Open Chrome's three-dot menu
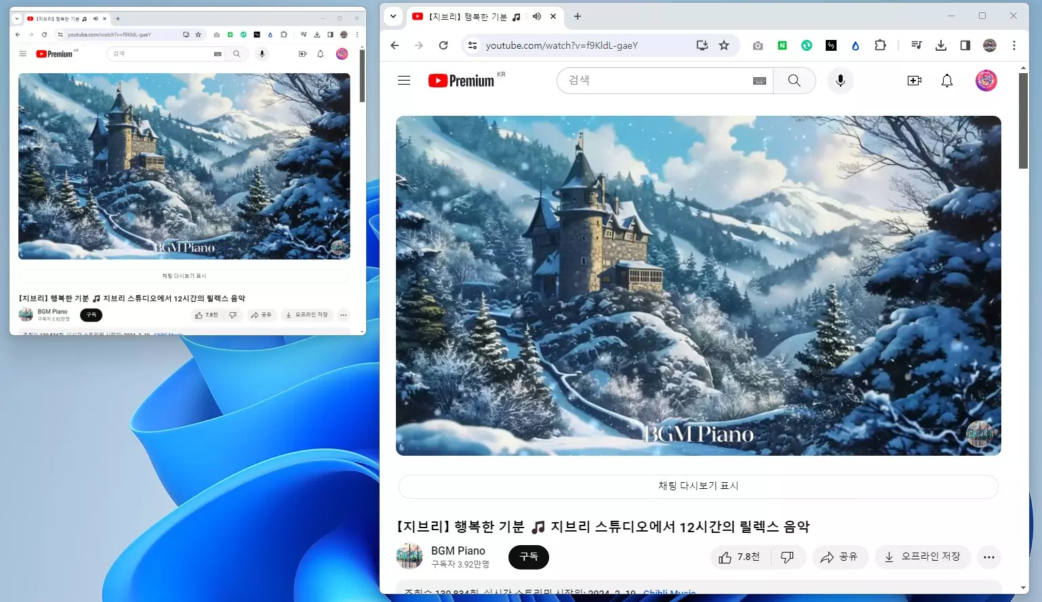This screenshot has height=602, width=1042. coord(1014,45)
